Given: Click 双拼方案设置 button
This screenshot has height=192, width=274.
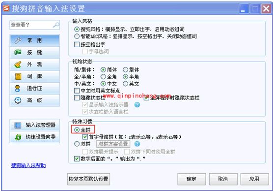Looking at the screenshot, I should (x=113, y=144).
